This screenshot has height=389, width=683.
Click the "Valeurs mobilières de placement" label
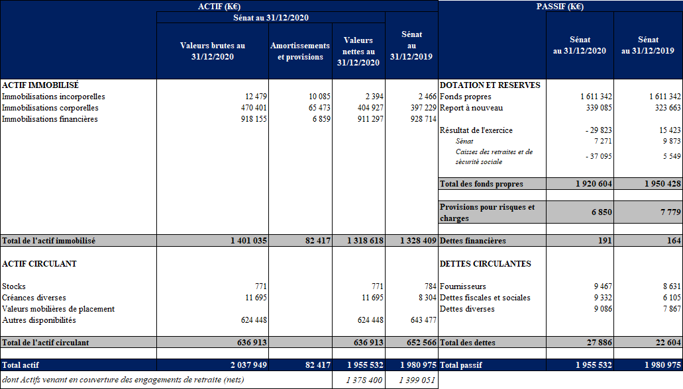point(58,309)
